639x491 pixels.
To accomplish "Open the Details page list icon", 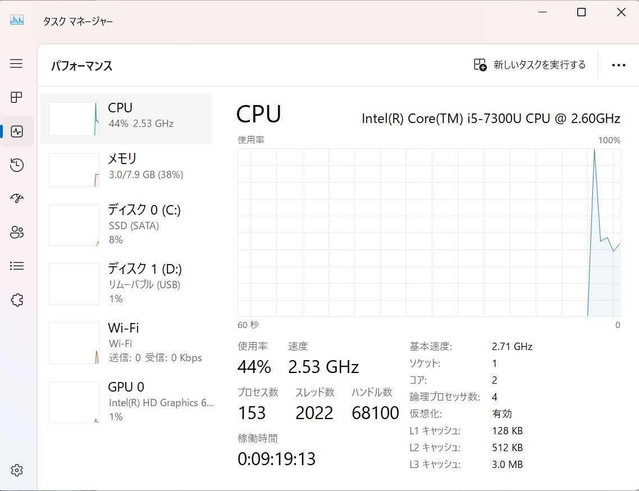I will point(17,266).
